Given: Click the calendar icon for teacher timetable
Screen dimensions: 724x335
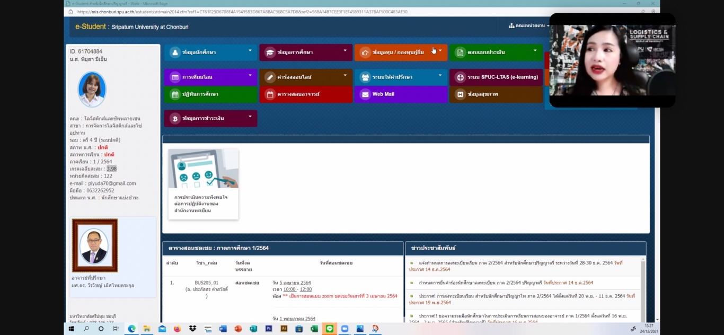Looking at the screenshot, I should click(x=270, y=94).
